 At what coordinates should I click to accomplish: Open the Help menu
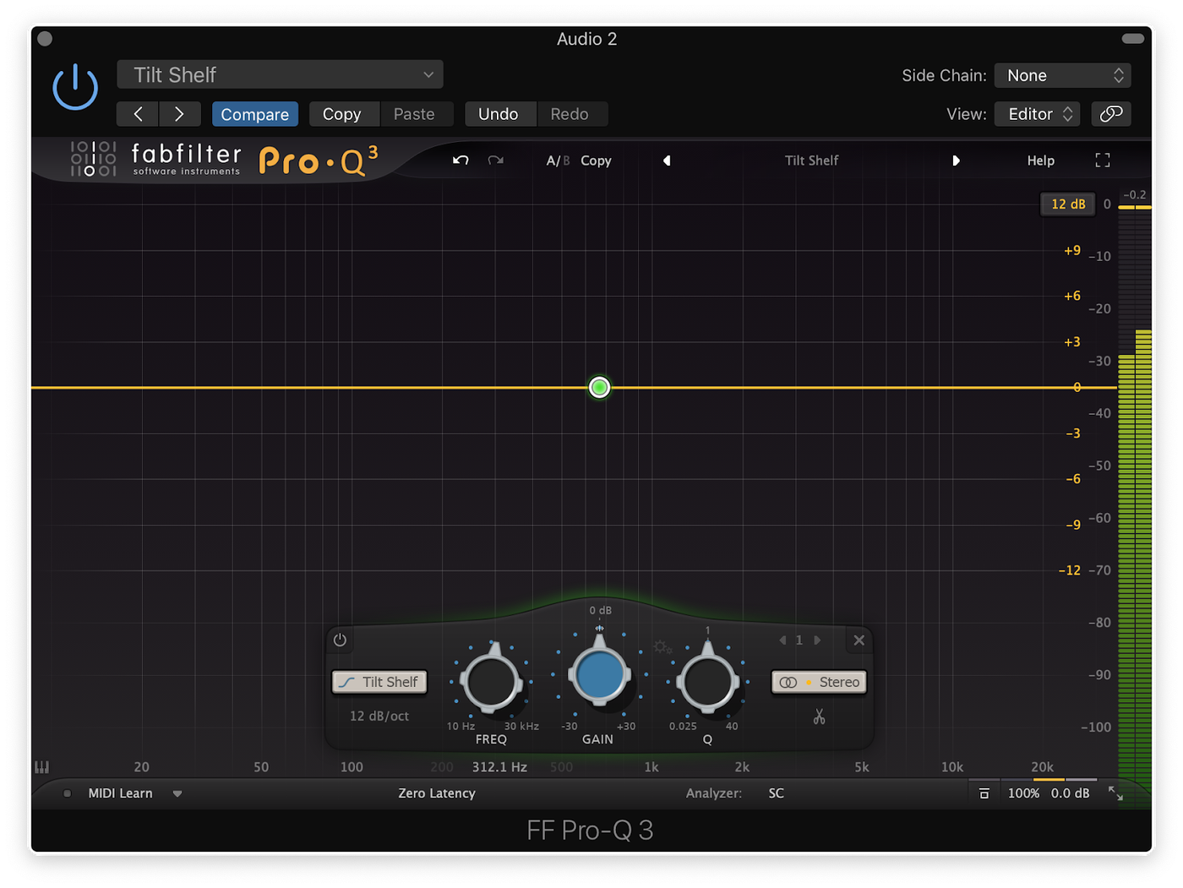[1040, 161]
